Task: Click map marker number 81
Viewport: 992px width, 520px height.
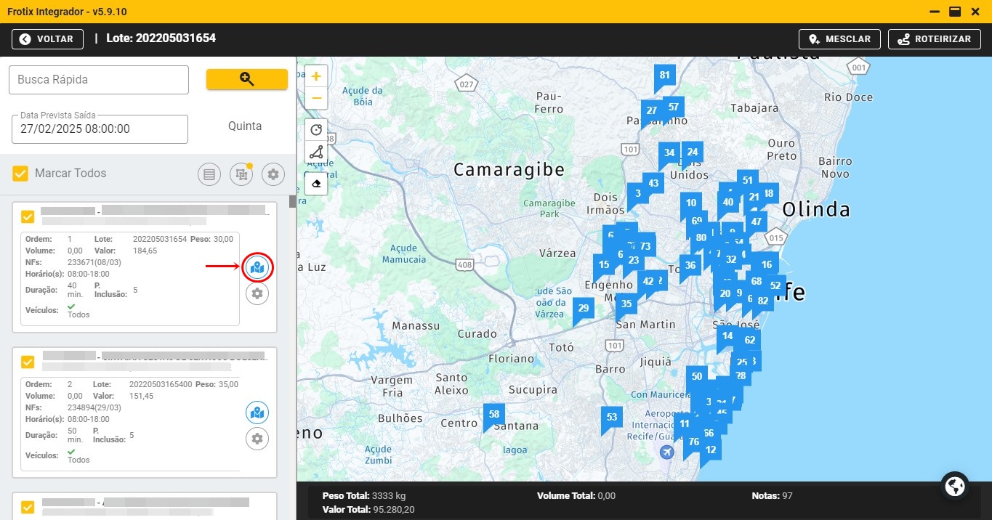Action: click(664, 76)
